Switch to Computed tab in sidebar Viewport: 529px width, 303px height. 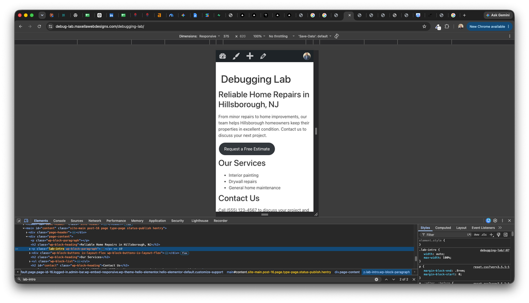[x=443, y=228]
